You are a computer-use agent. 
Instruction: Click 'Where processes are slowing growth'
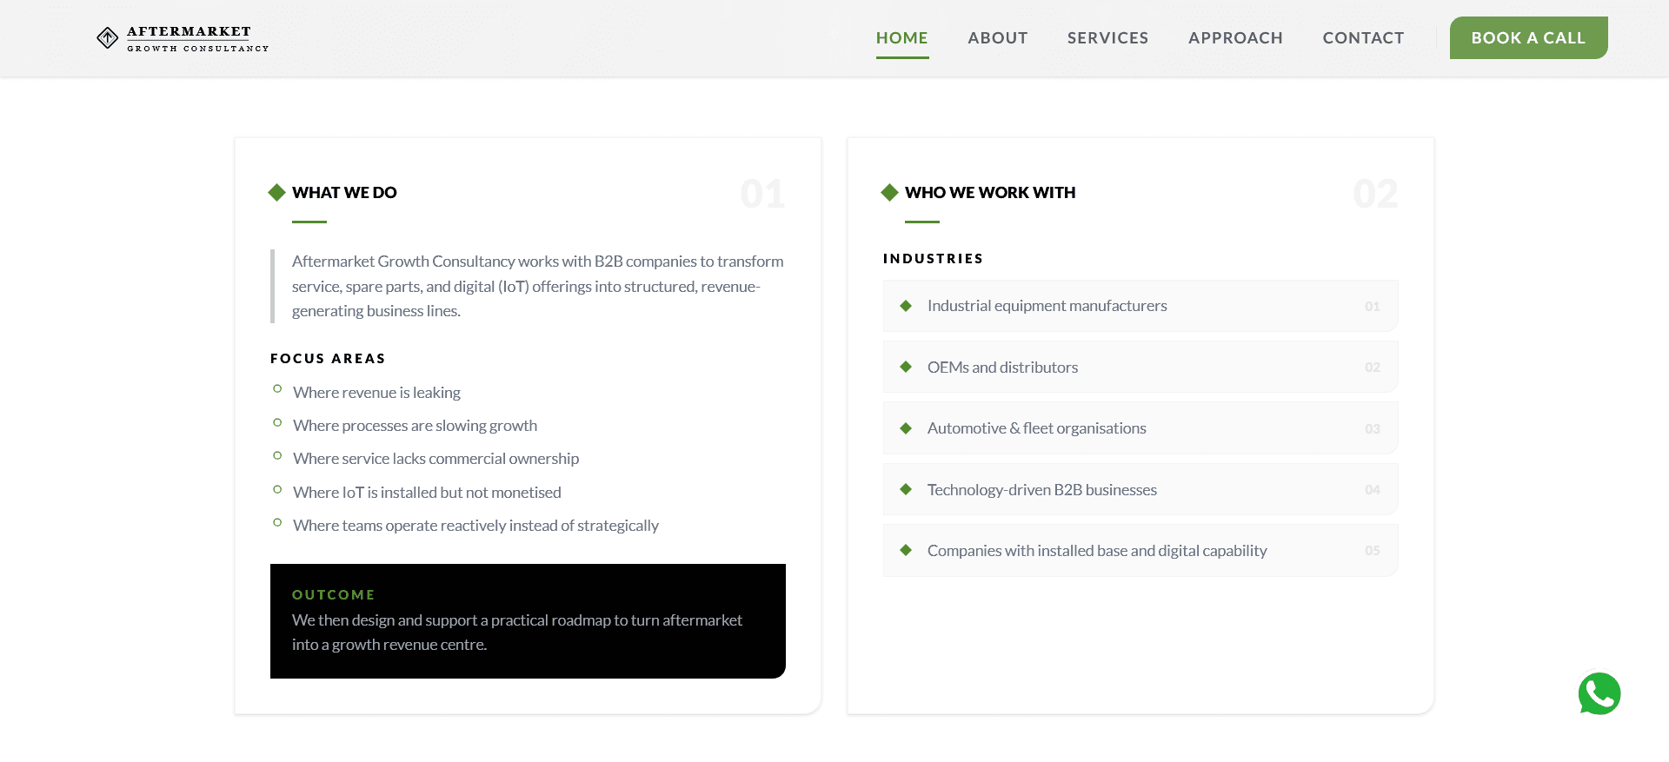point(415,426)
